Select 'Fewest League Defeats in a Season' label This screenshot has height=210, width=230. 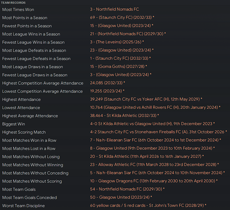point(36,59)
